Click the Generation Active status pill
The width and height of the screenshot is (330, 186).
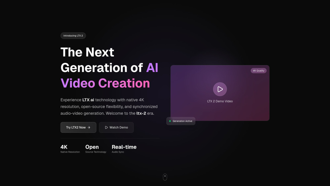click(x=181, y=121)
